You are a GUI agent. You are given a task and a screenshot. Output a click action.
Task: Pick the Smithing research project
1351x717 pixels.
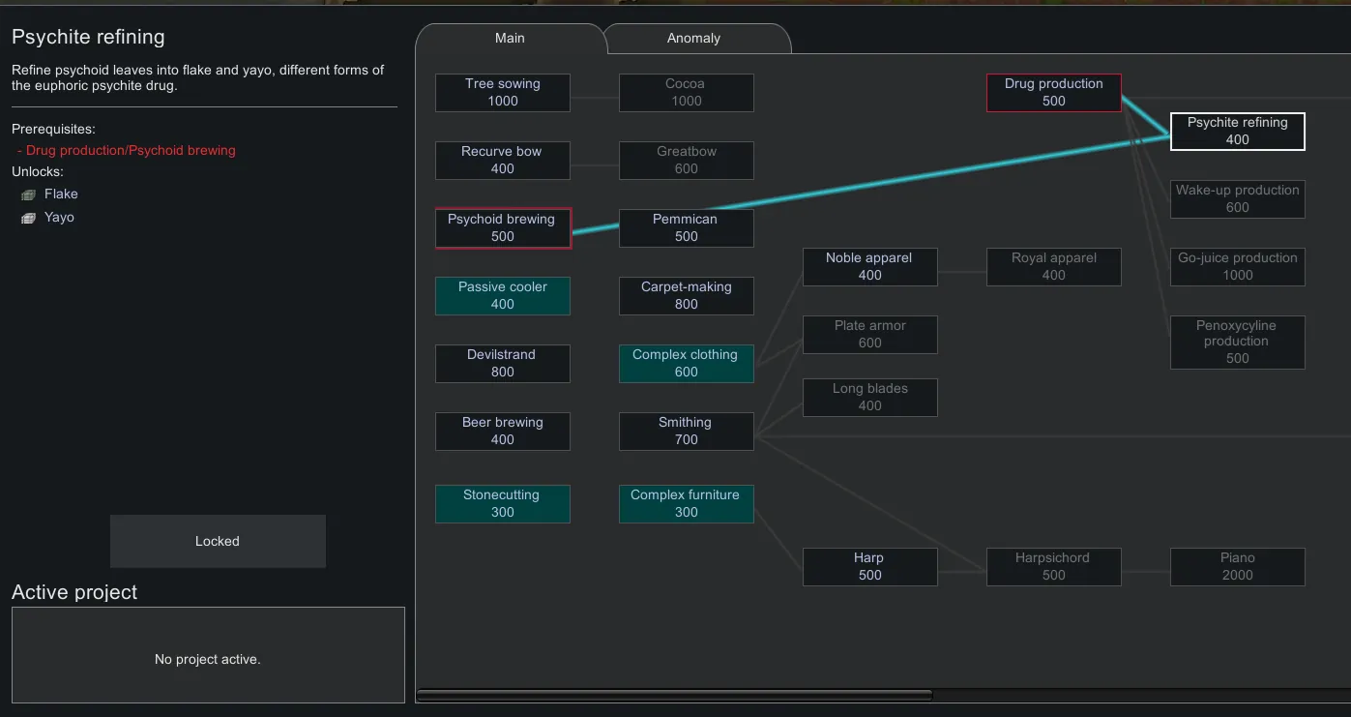pyautogui.click(x=686, y=432)
